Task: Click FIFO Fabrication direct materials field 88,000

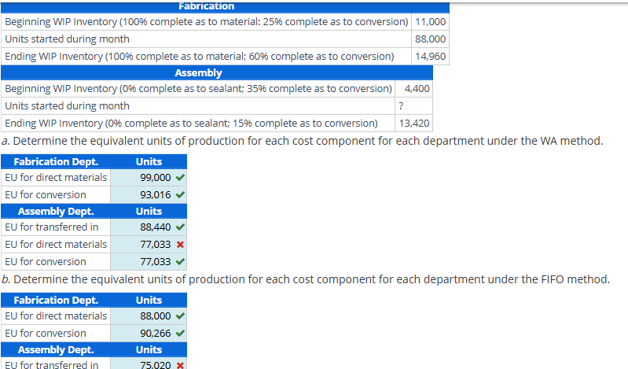Action: click(149, 316)
